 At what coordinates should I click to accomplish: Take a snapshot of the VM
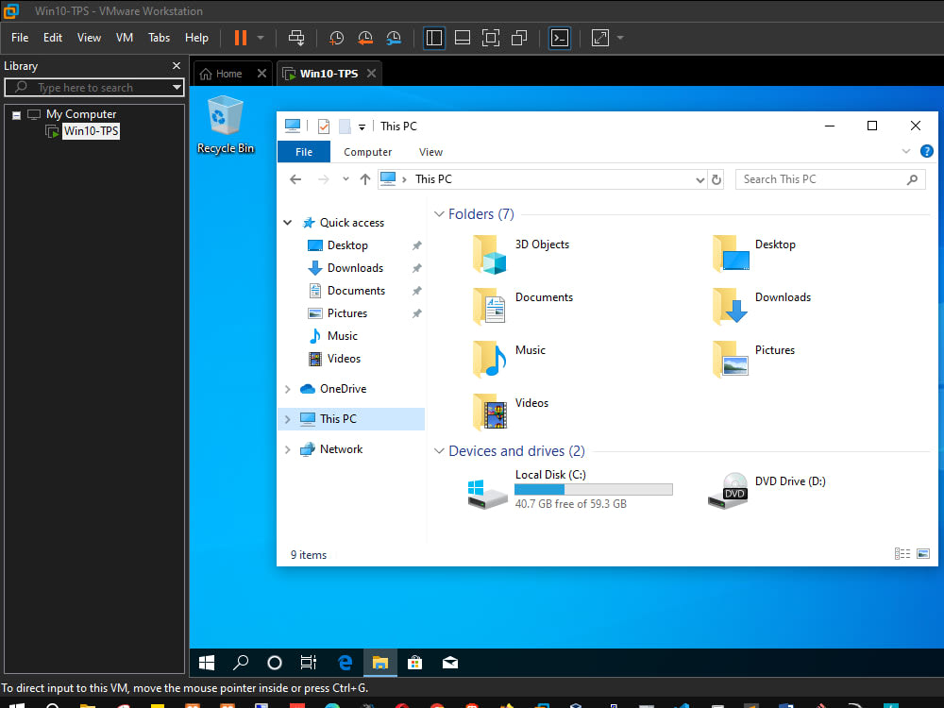(x=336, y=38)
